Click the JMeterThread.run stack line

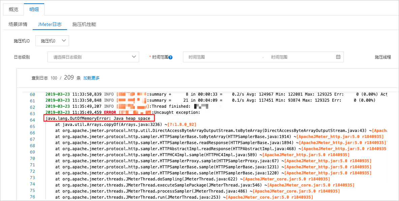coord(184,197)
